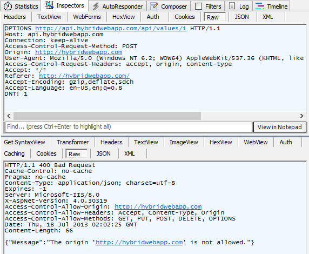This screenshot has width=309, height=254.
Task: Select the request HexView tab
Action: 124,17
